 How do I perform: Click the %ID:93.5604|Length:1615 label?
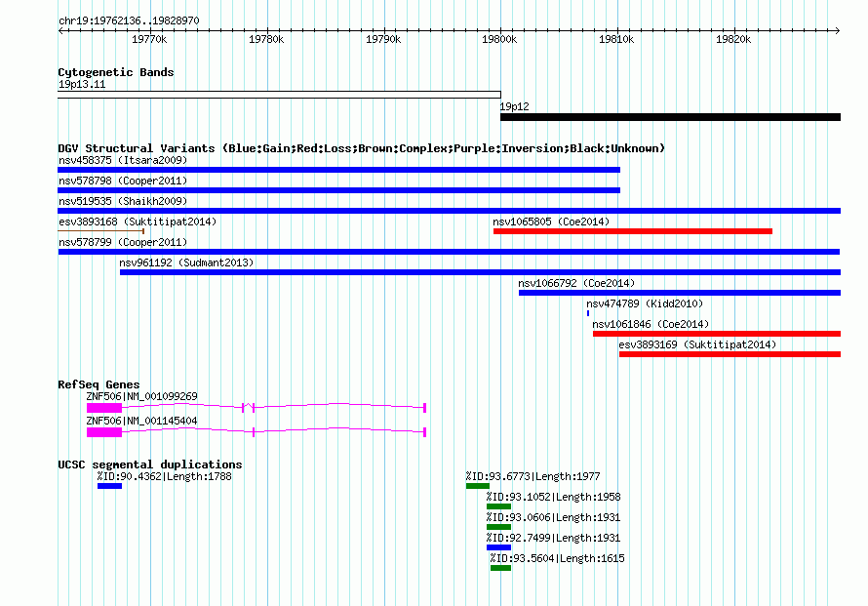click(558, 558)
